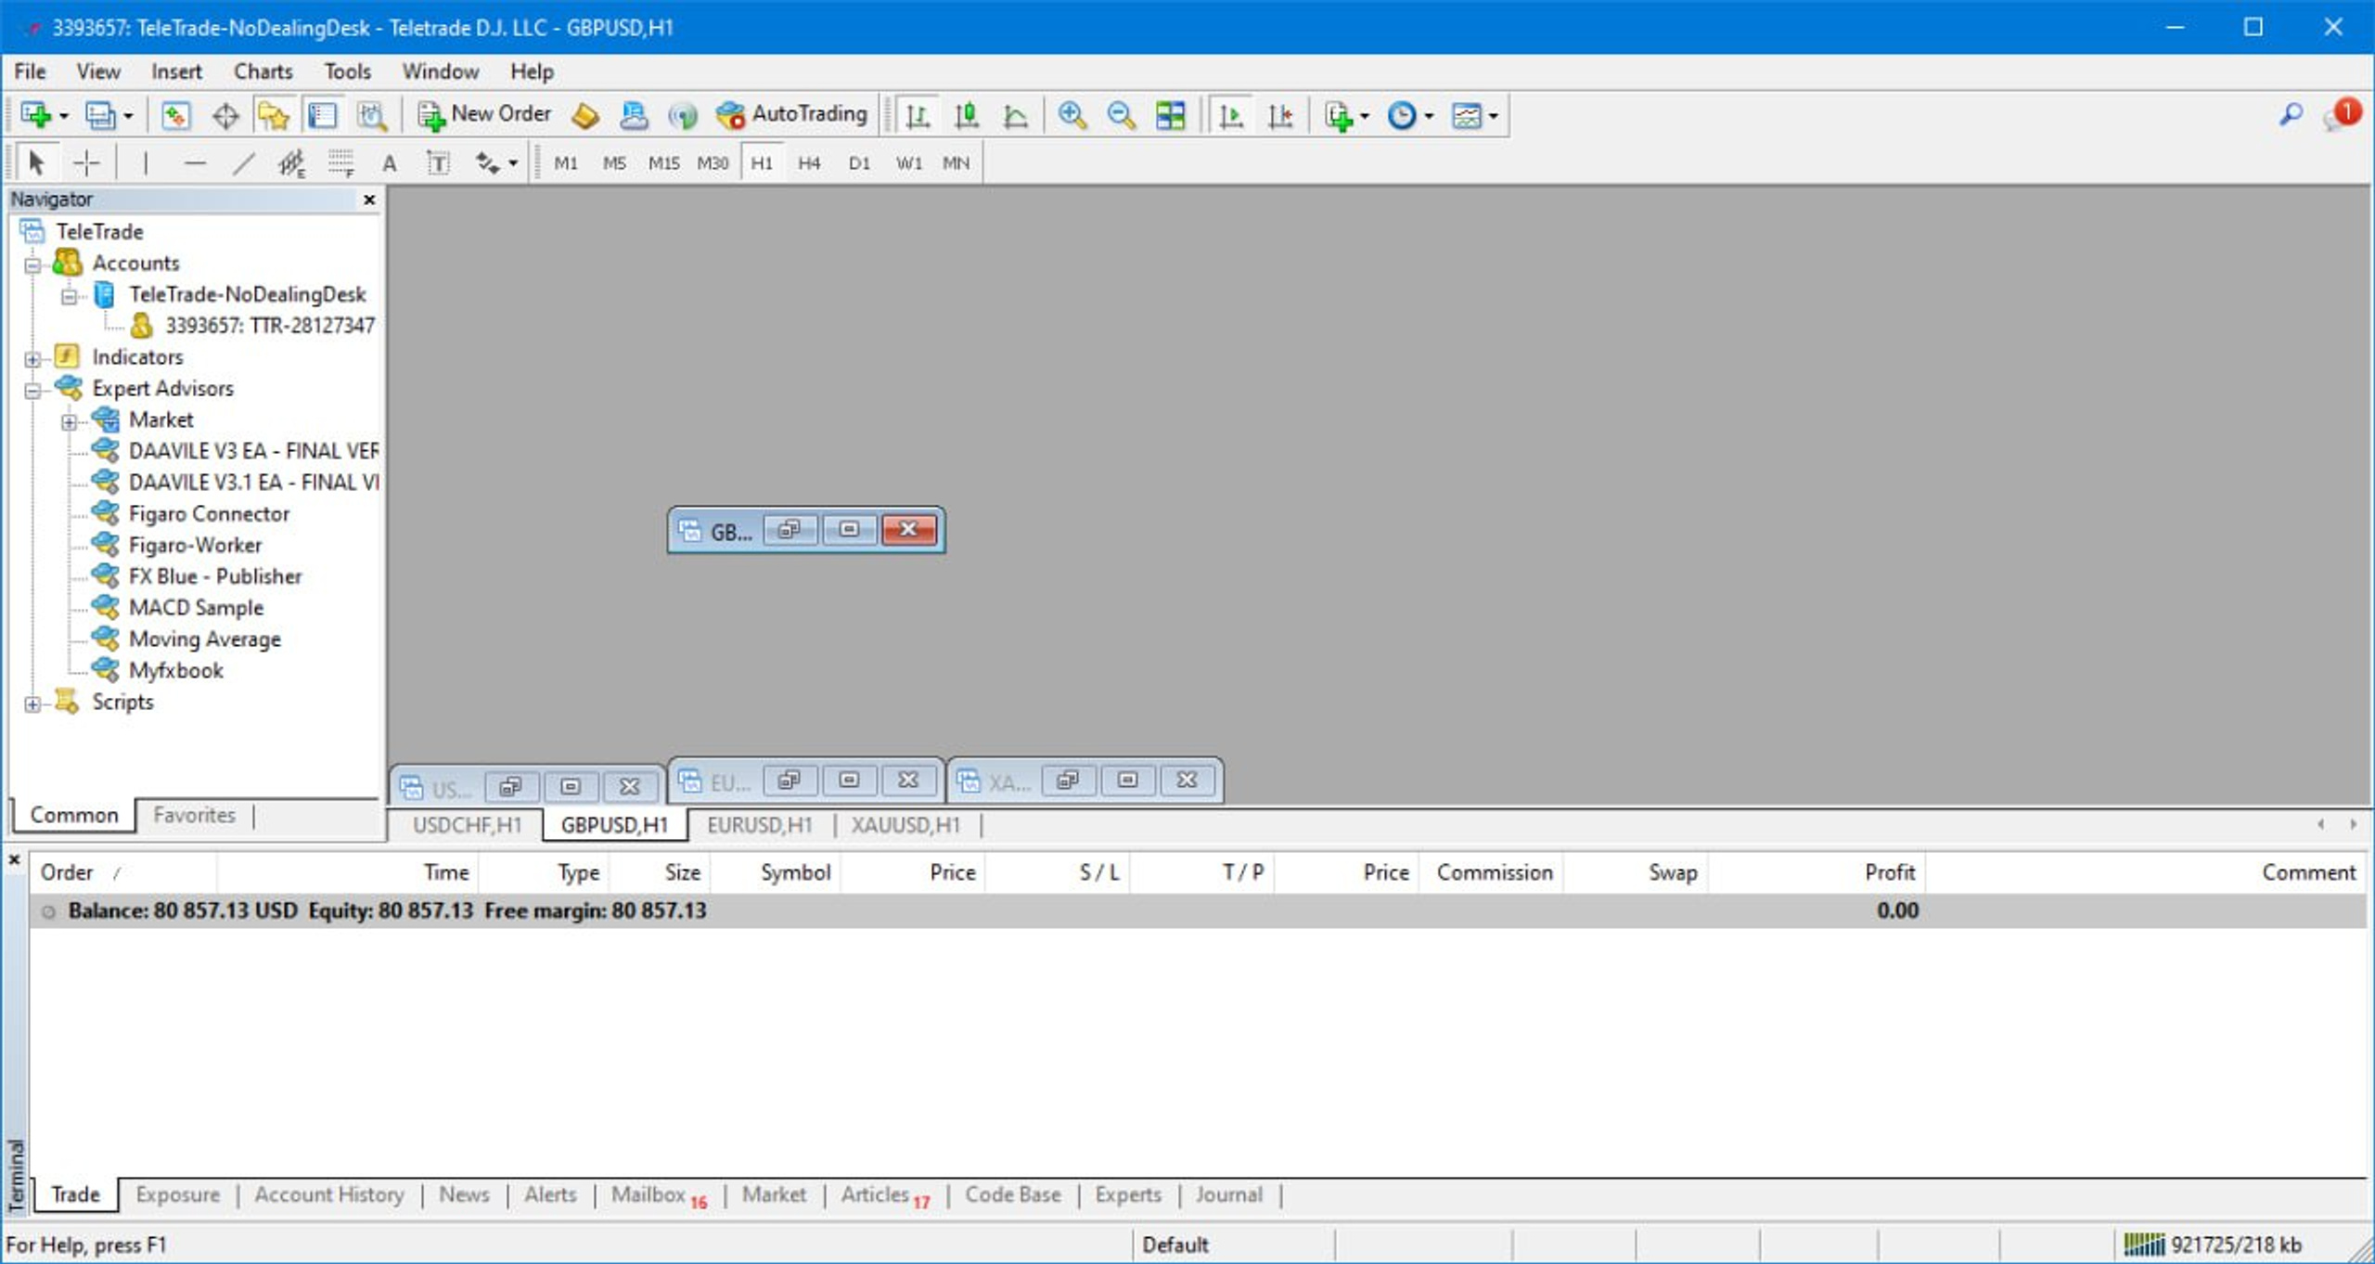Open the Profiles toolbar icon

pyautogui.click(x=100, y=115)
